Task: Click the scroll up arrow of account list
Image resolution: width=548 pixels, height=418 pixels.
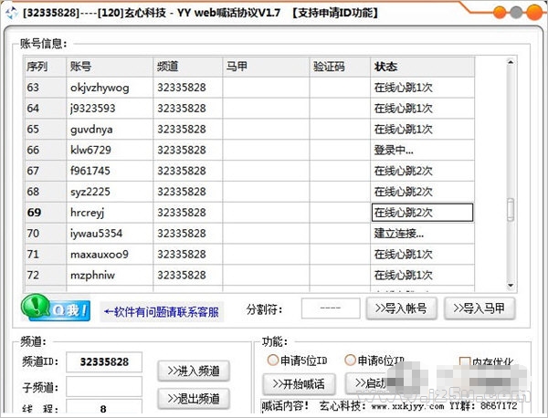Action: (511, 62)
